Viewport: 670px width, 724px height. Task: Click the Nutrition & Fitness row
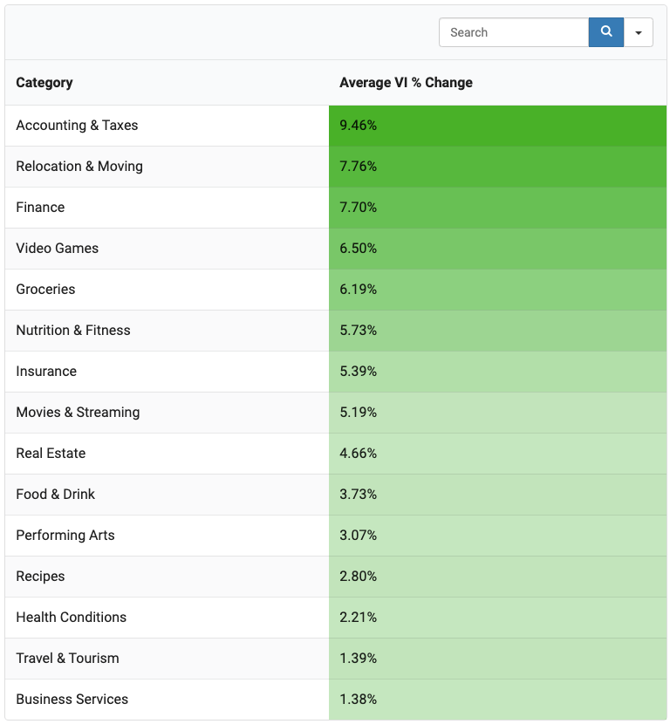point(336,331)
